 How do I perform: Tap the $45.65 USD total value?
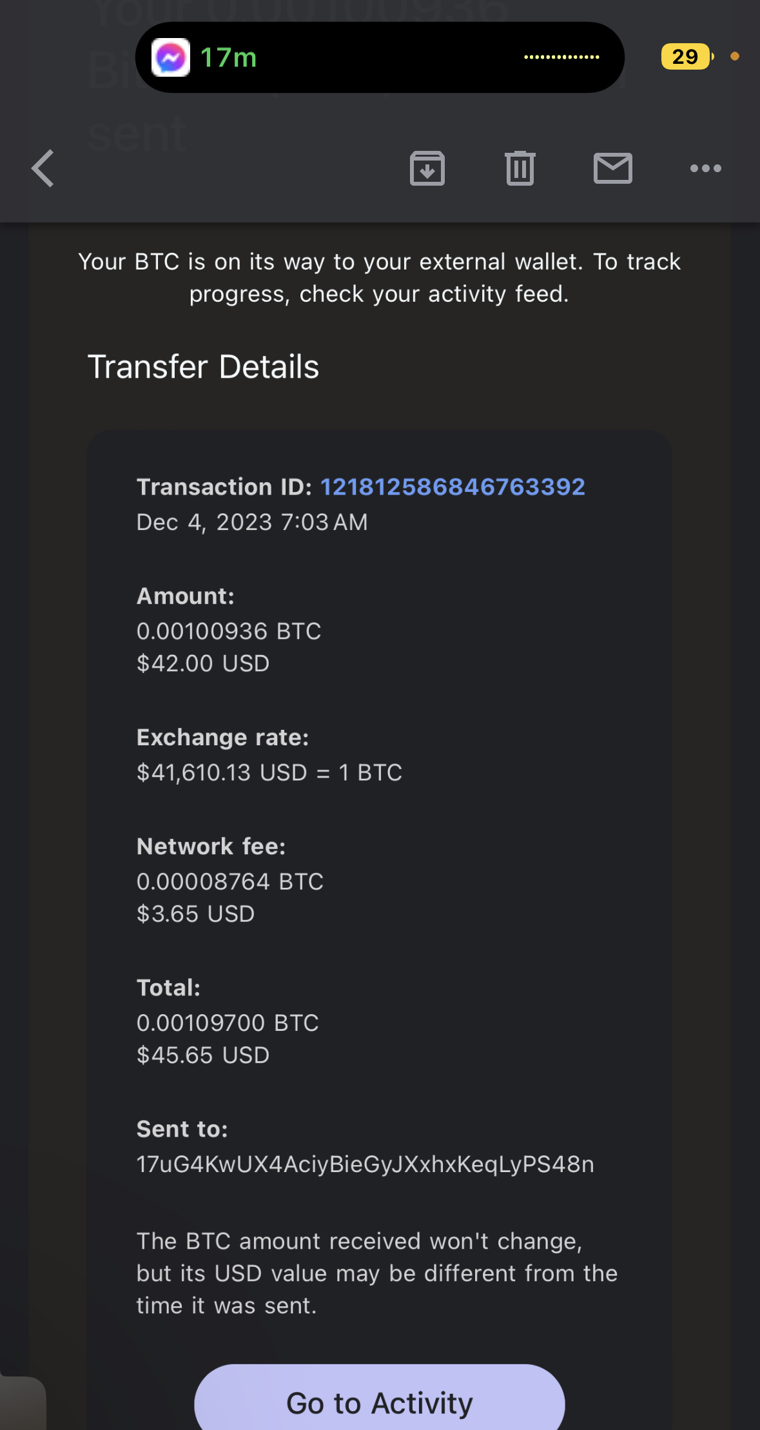203,1055
